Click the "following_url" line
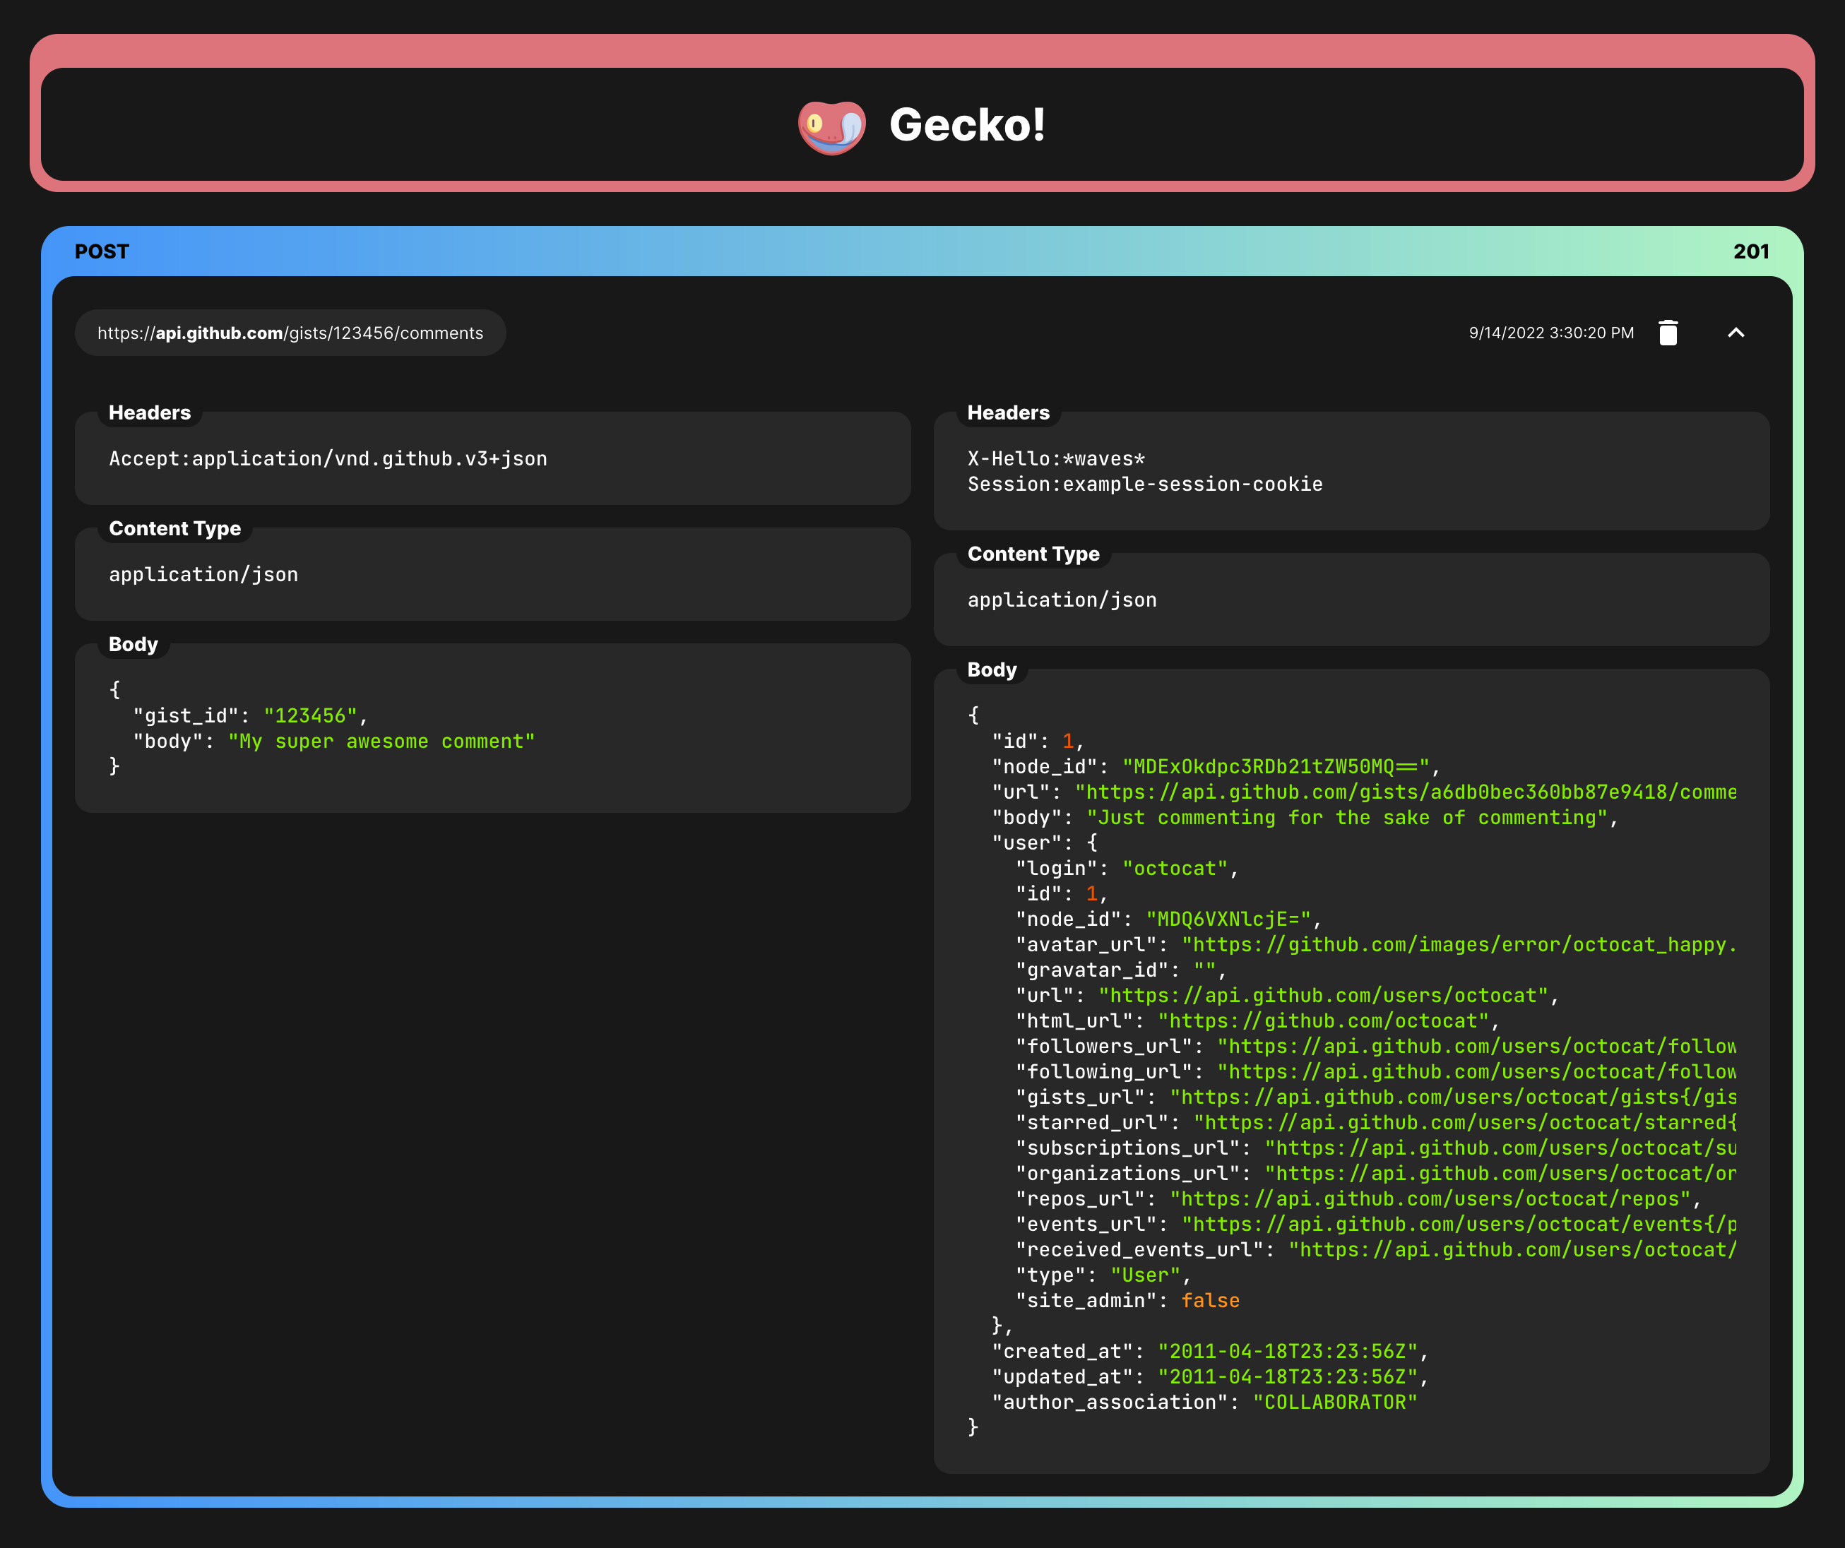1845x1548 pixels. (1376, 1072)
